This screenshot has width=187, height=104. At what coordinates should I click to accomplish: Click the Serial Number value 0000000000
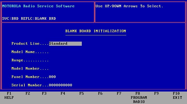(61, 85)
